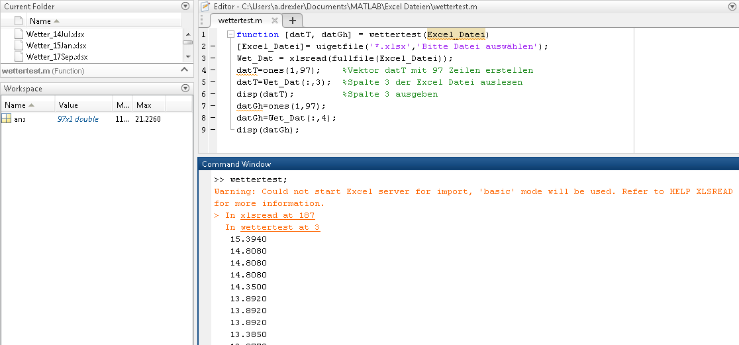Set breakpoint at line 3 dash
This screenshot has width=739, height=345.
(213, 58)
